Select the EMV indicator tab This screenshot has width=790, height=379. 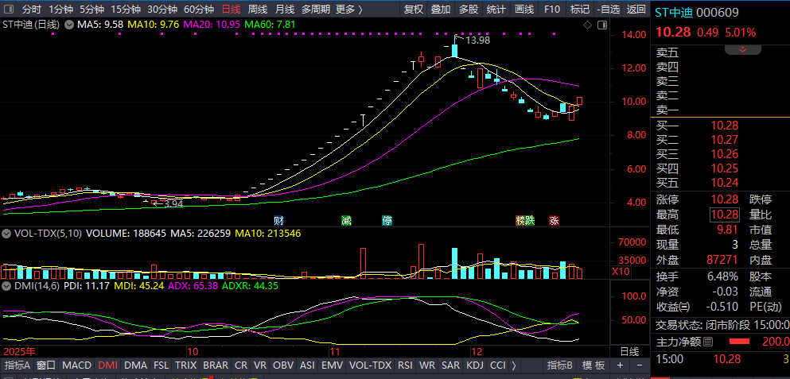[x=332, y=365]
